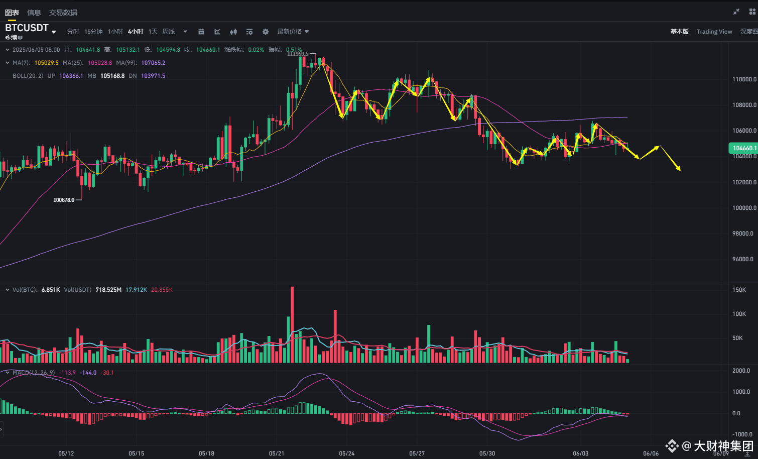This screenshot has height=459, width=758.
Task: Click the MA(99) value 107065.2
Action: 154,63
